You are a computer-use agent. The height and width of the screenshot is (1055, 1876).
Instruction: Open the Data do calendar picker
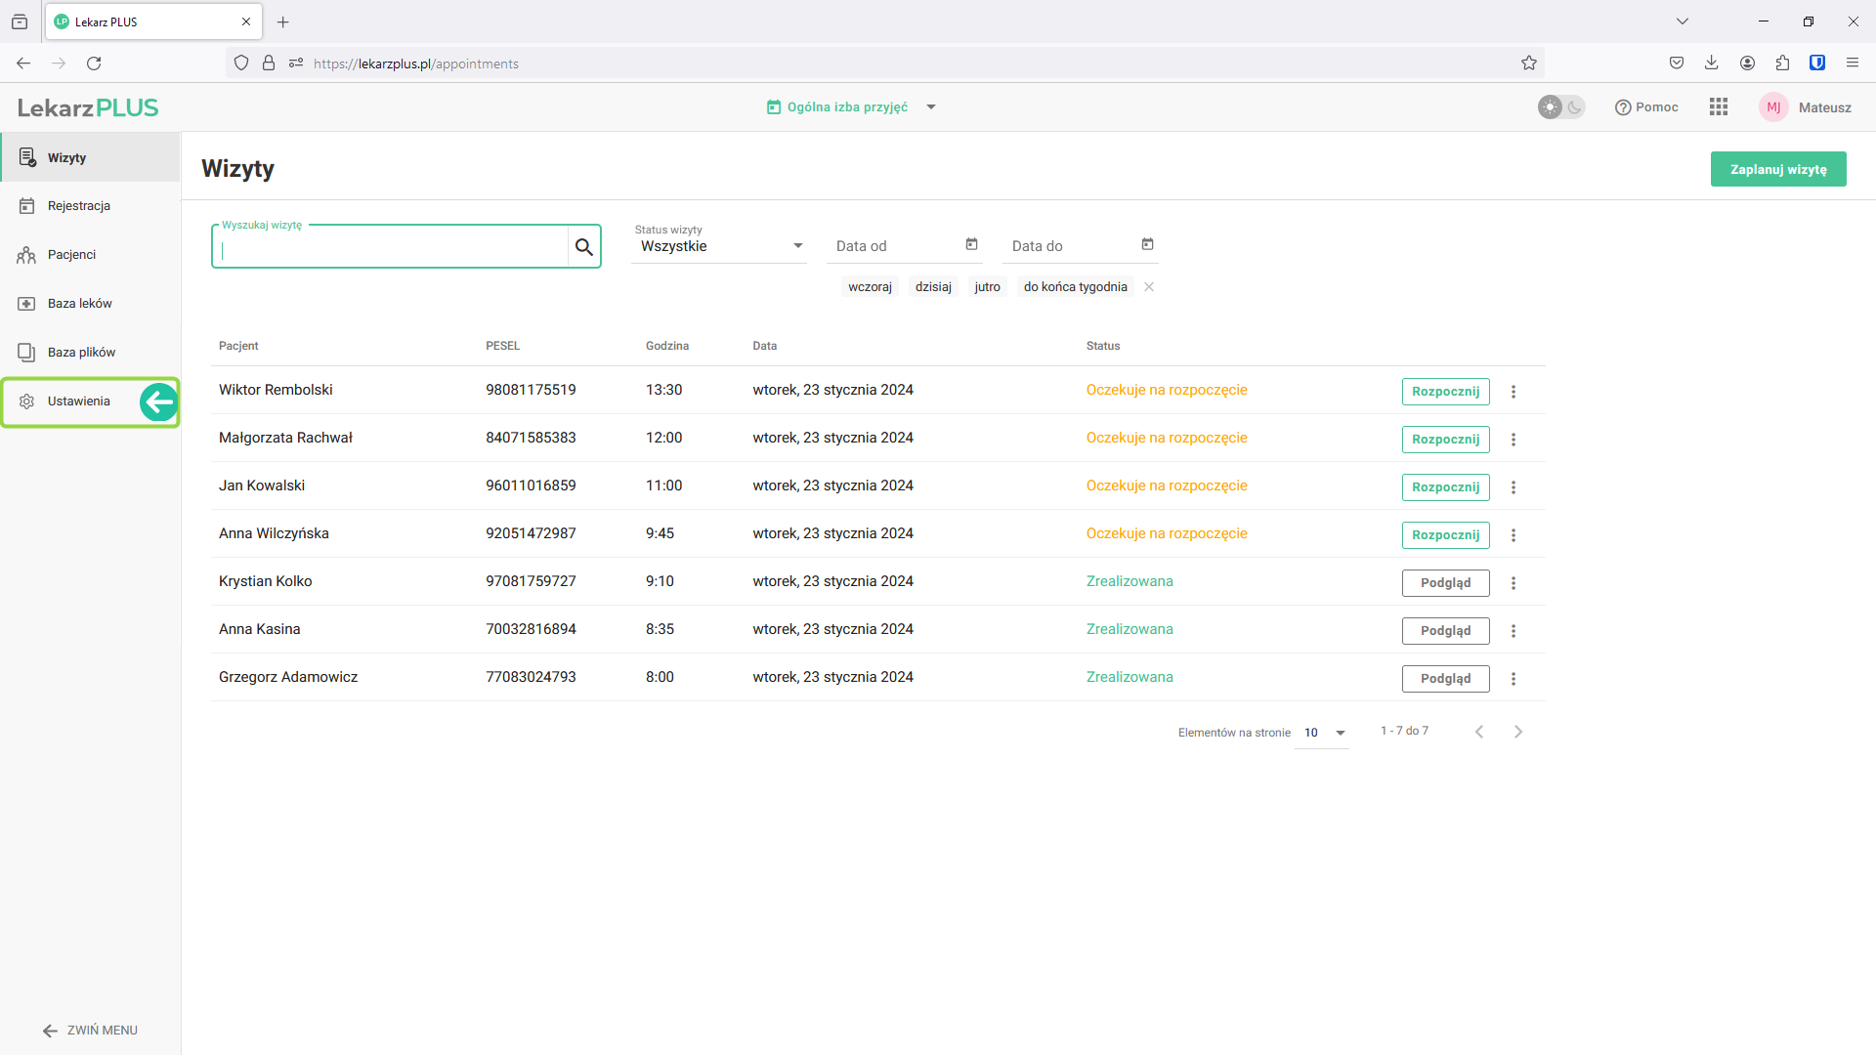click(x=1147, y=244)
